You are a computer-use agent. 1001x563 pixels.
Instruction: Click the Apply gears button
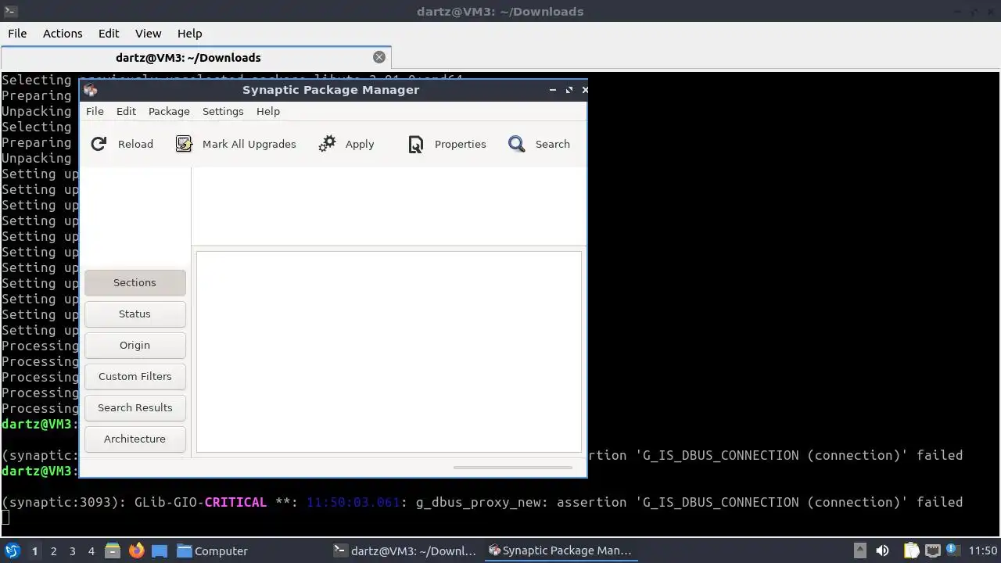click(346, 144)
